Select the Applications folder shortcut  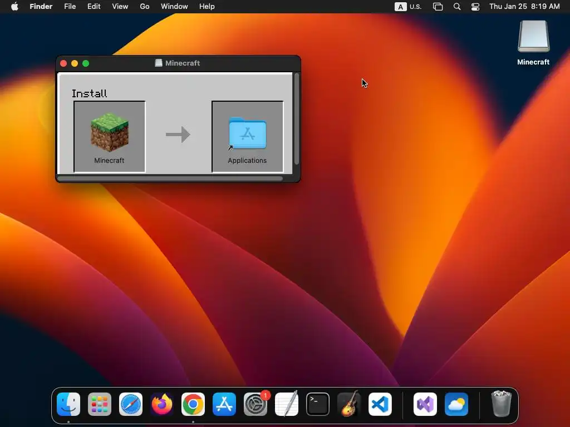pos(247,133)
